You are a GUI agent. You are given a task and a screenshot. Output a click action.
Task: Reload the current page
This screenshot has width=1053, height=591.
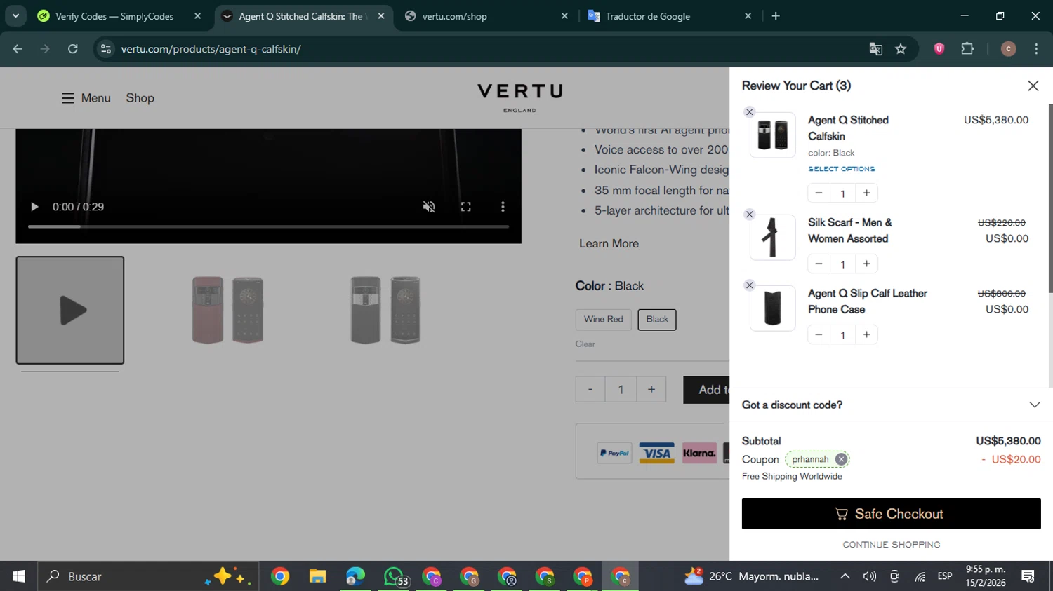click(73, 48)
